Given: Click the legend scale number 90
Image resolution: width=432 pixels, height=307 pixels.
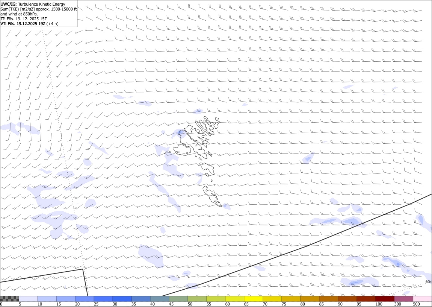Looking at the screenshot, I should coord(340,304).
